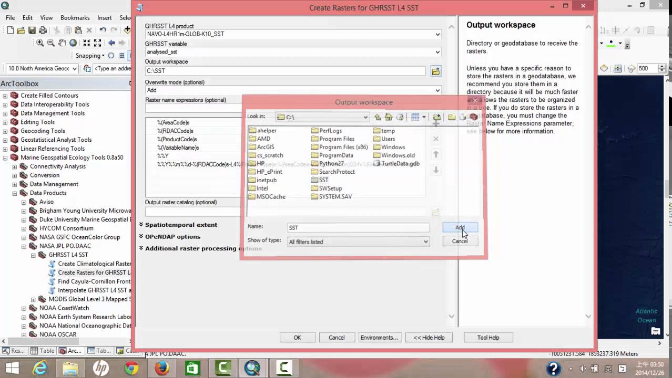
Task: Click the Save floppy disk icon
Action: point(32,30)
